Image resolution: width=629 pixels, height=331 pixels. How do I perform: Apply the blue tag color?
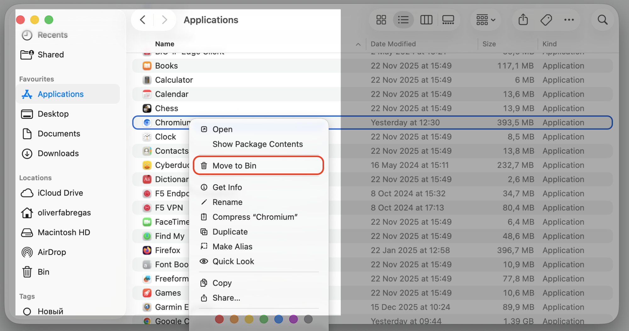tap(278, 319)
